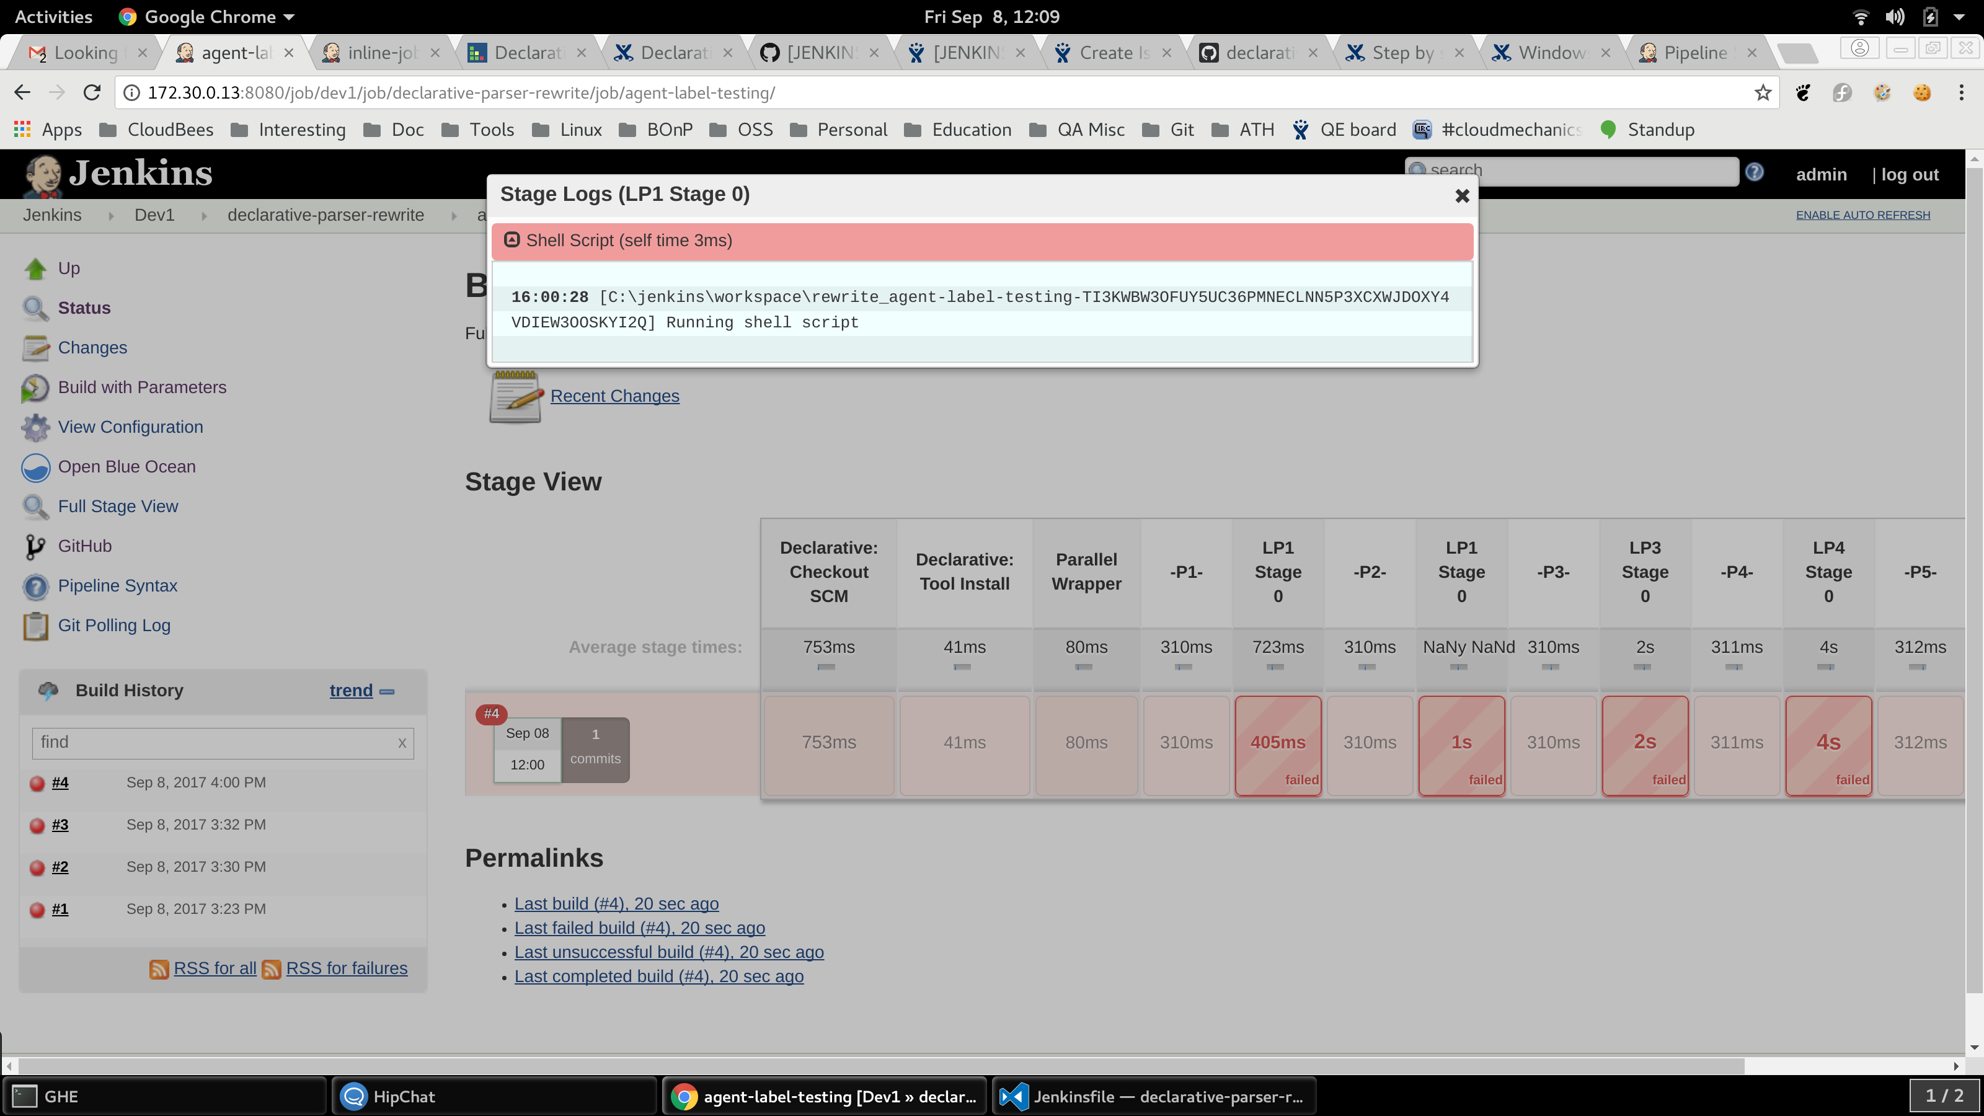Image resolution: width=1984 pixels, height=1116 pixels.
Task: Click the Recent Changes notepad icon
Action: [x=515, y=397]
